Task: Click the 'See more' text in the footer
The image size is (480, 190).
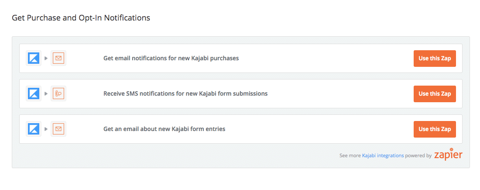Action: coord(350,155)
